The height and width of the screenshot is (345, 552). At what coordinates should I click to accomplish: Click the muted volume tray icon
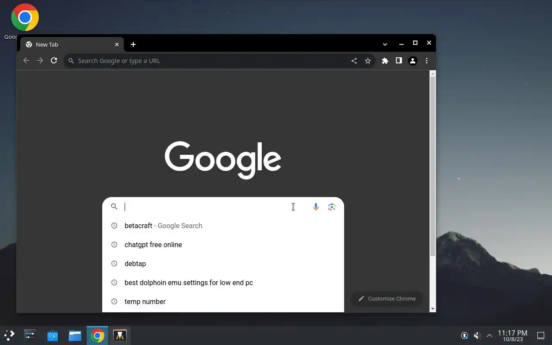tap(477, 335)
